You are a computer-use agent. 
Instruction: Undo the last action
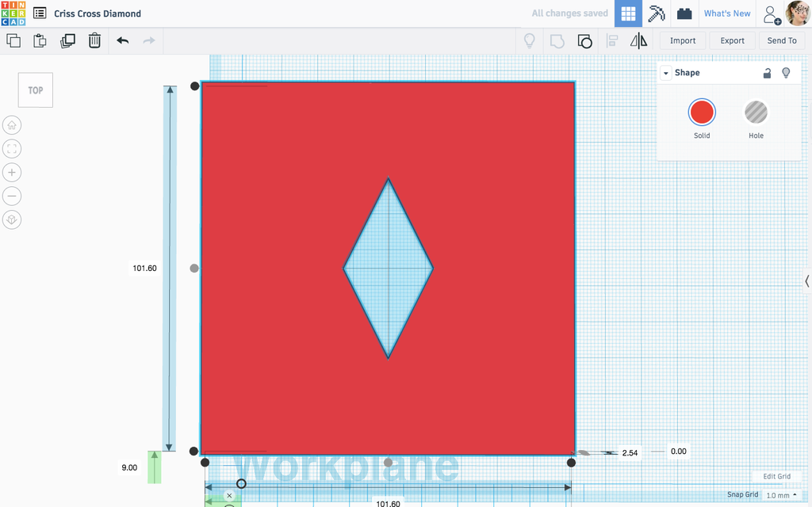click(x=123, y=40)
